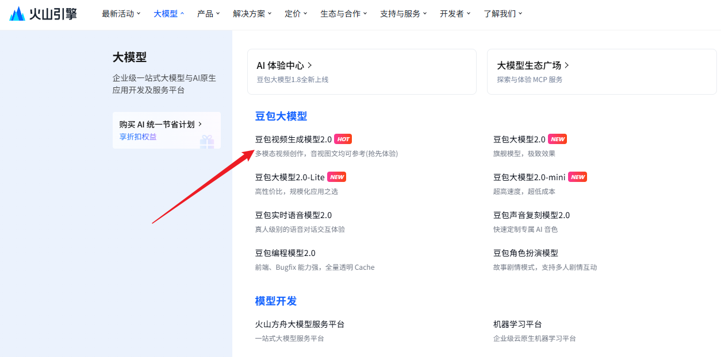Open 火山方舟大模型服务平台

pyautogui.click(x=300, y=324)
